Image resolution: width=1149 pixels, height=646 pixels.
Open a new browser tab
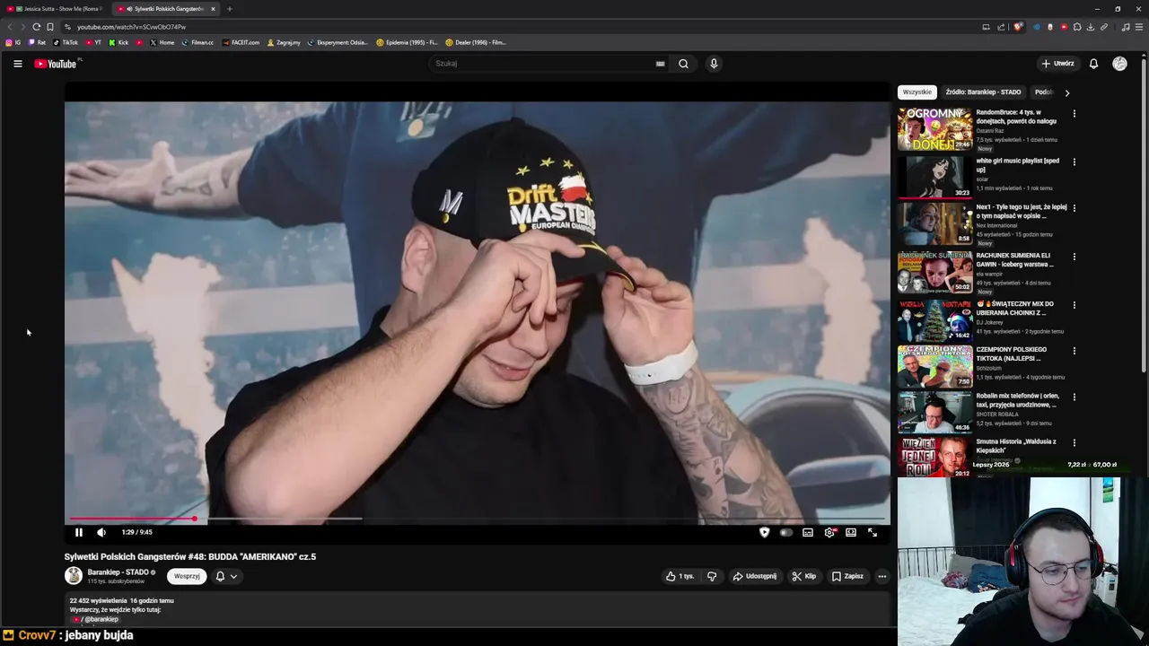229,9
